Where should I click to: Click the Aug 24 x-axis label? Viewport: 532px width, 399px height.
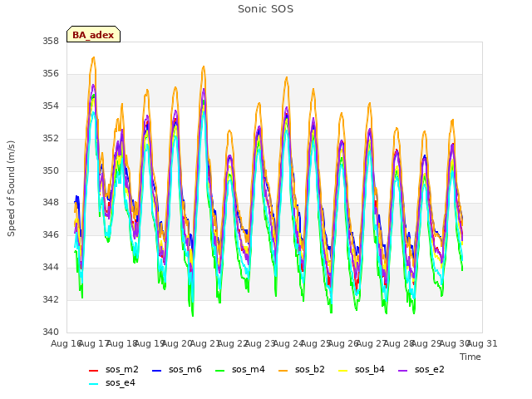[288, 343]
